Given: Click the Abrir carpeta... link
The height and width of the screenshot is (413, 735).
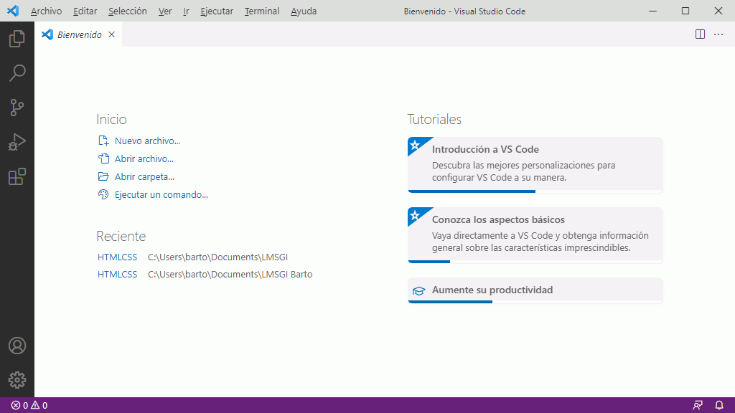Looking at the screenshot, I should coord(144,176).
